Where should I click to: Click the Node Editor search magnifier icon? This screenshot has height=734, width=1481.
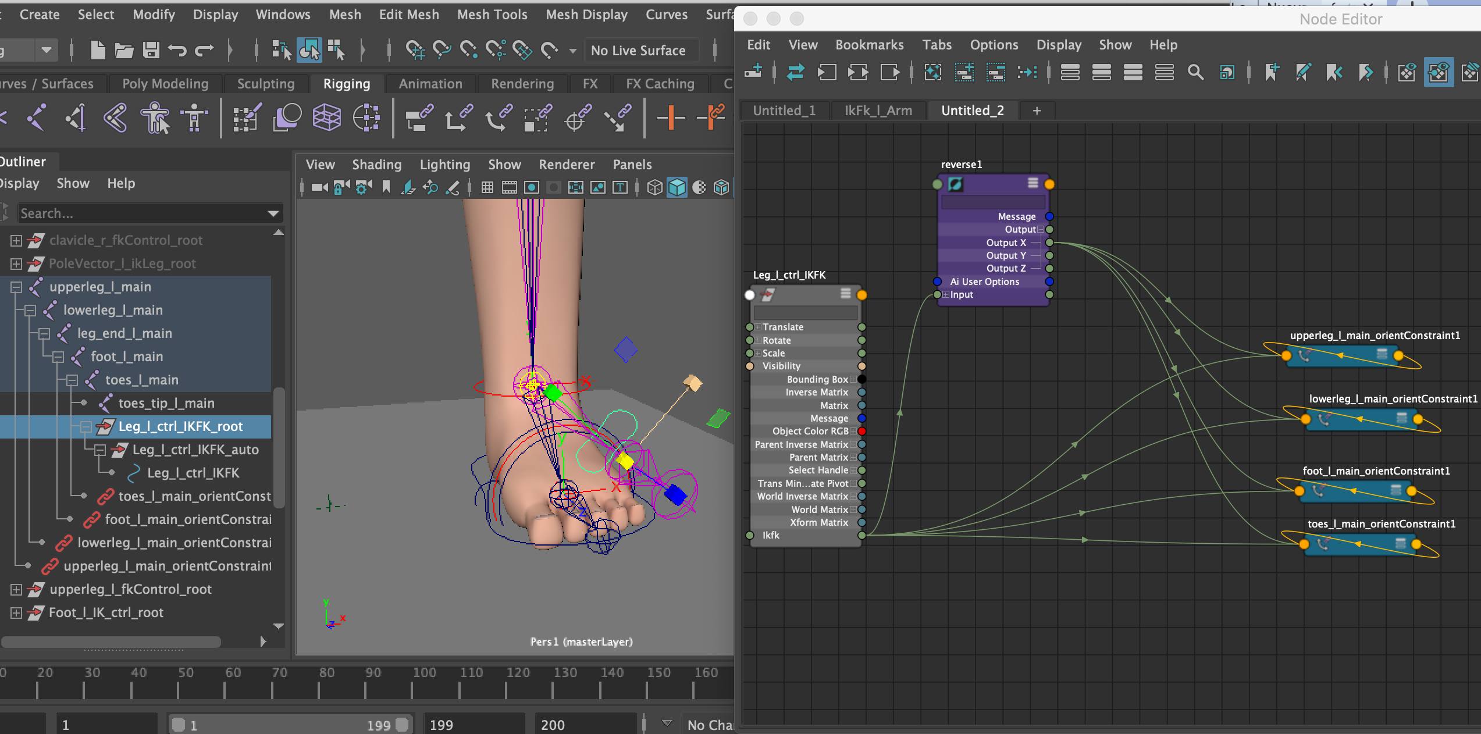pyautogui.click(x=1195, y=72)
